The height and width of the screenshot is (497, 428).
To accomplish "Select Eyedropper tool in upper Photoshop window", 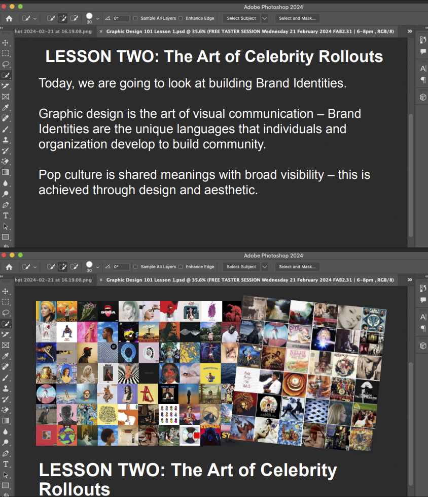I will pos(6,107).
